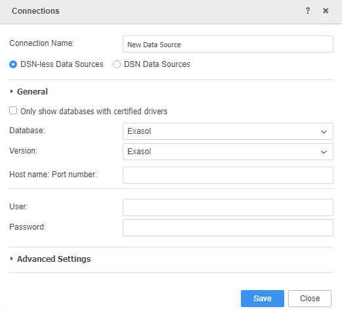The height and width of the screenshot is (315, 342).
Task: Click the chevron arrow in the Version box
Action: click(x=324, y=152)
